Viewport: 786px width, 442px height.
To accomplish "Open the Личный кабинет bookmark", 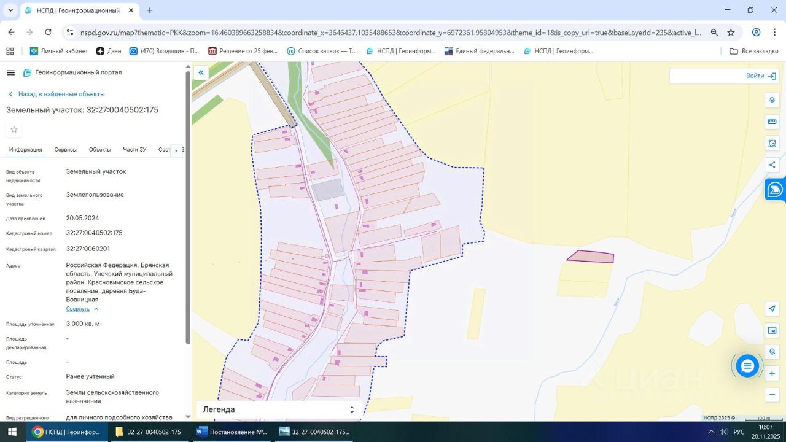I will point(59,51).
